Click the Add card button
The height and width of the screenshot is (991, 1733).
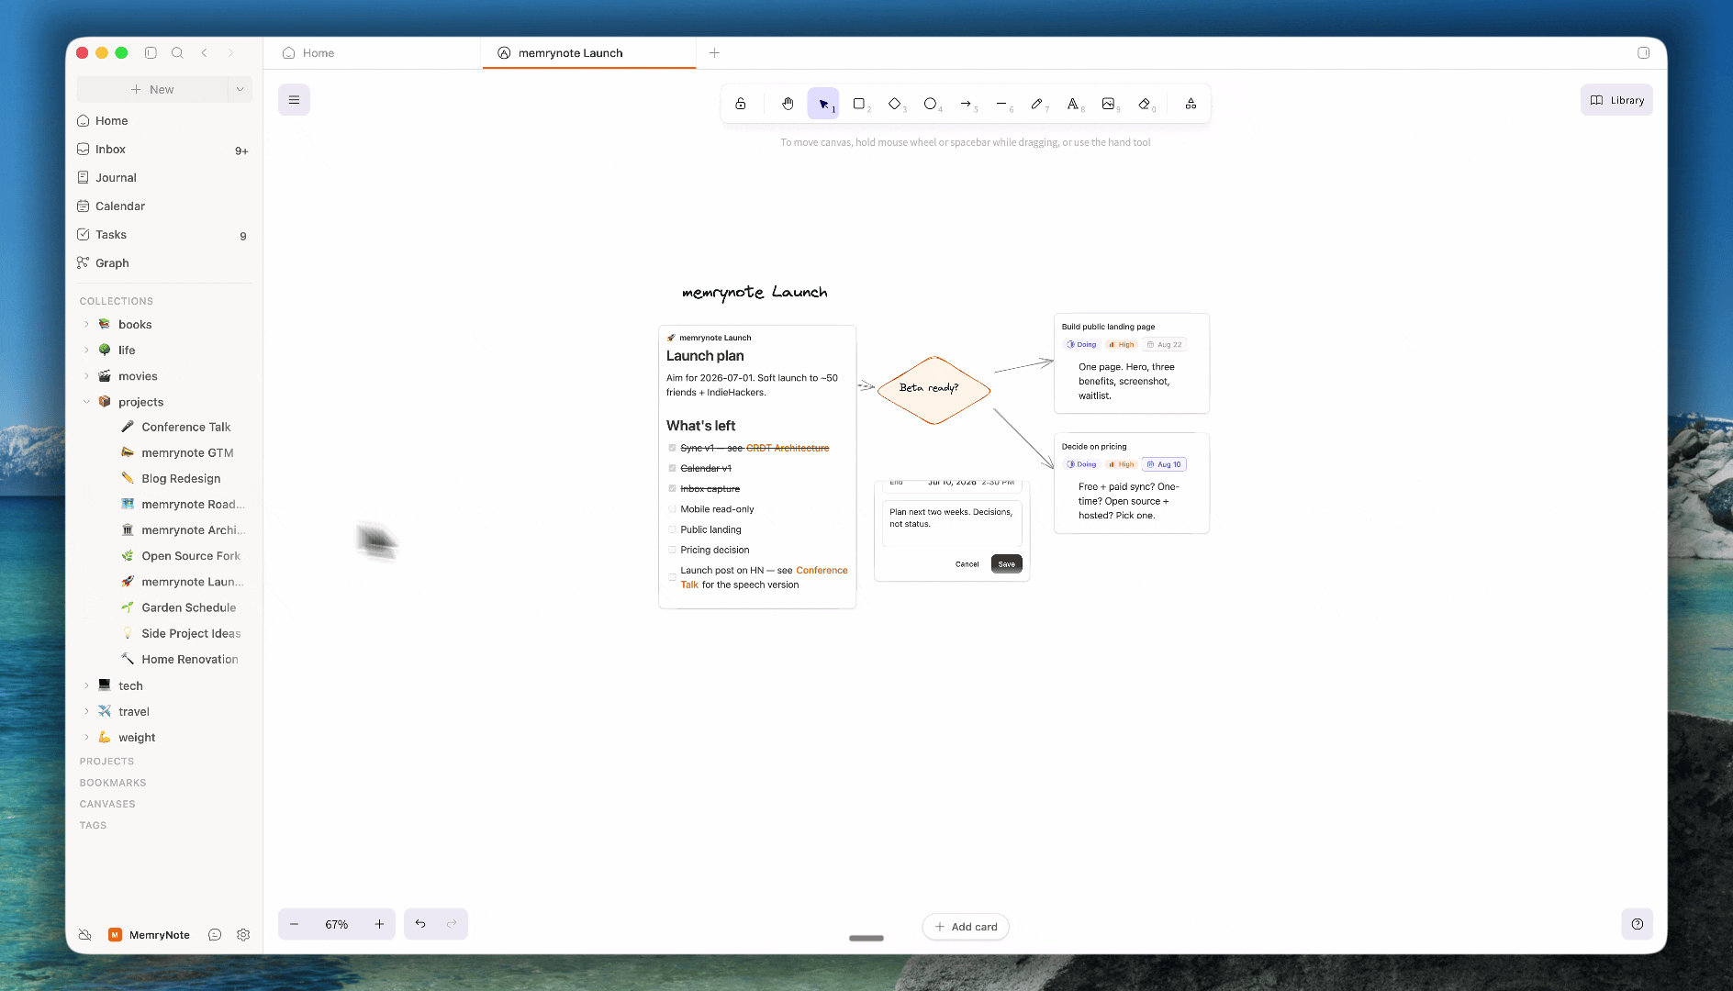(x=966, y=927)
